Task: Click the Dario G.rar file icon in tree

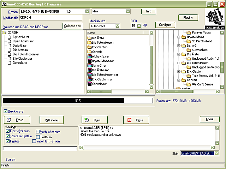Action: [10, 46]
